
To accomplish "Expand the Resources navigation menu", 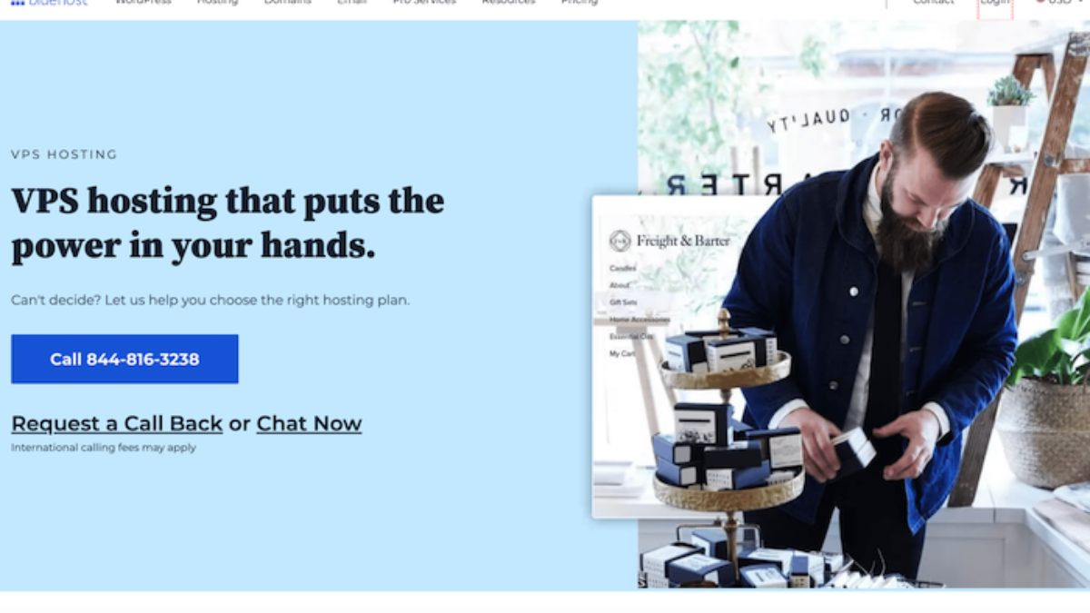I will (x=509, y=3).
